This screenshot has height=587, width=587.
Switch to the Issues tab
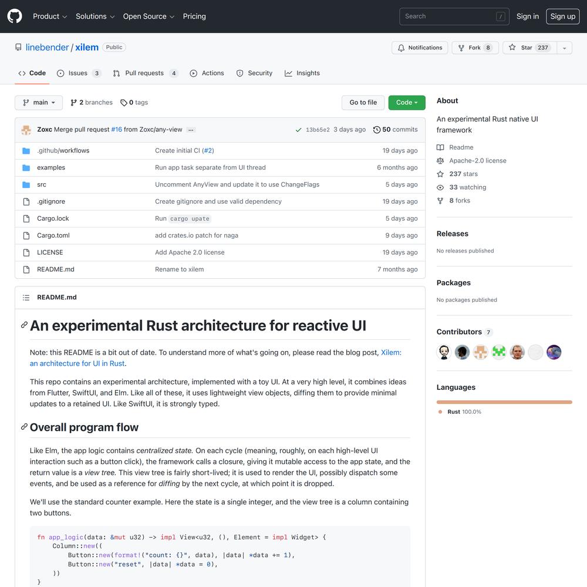(79, 73)
